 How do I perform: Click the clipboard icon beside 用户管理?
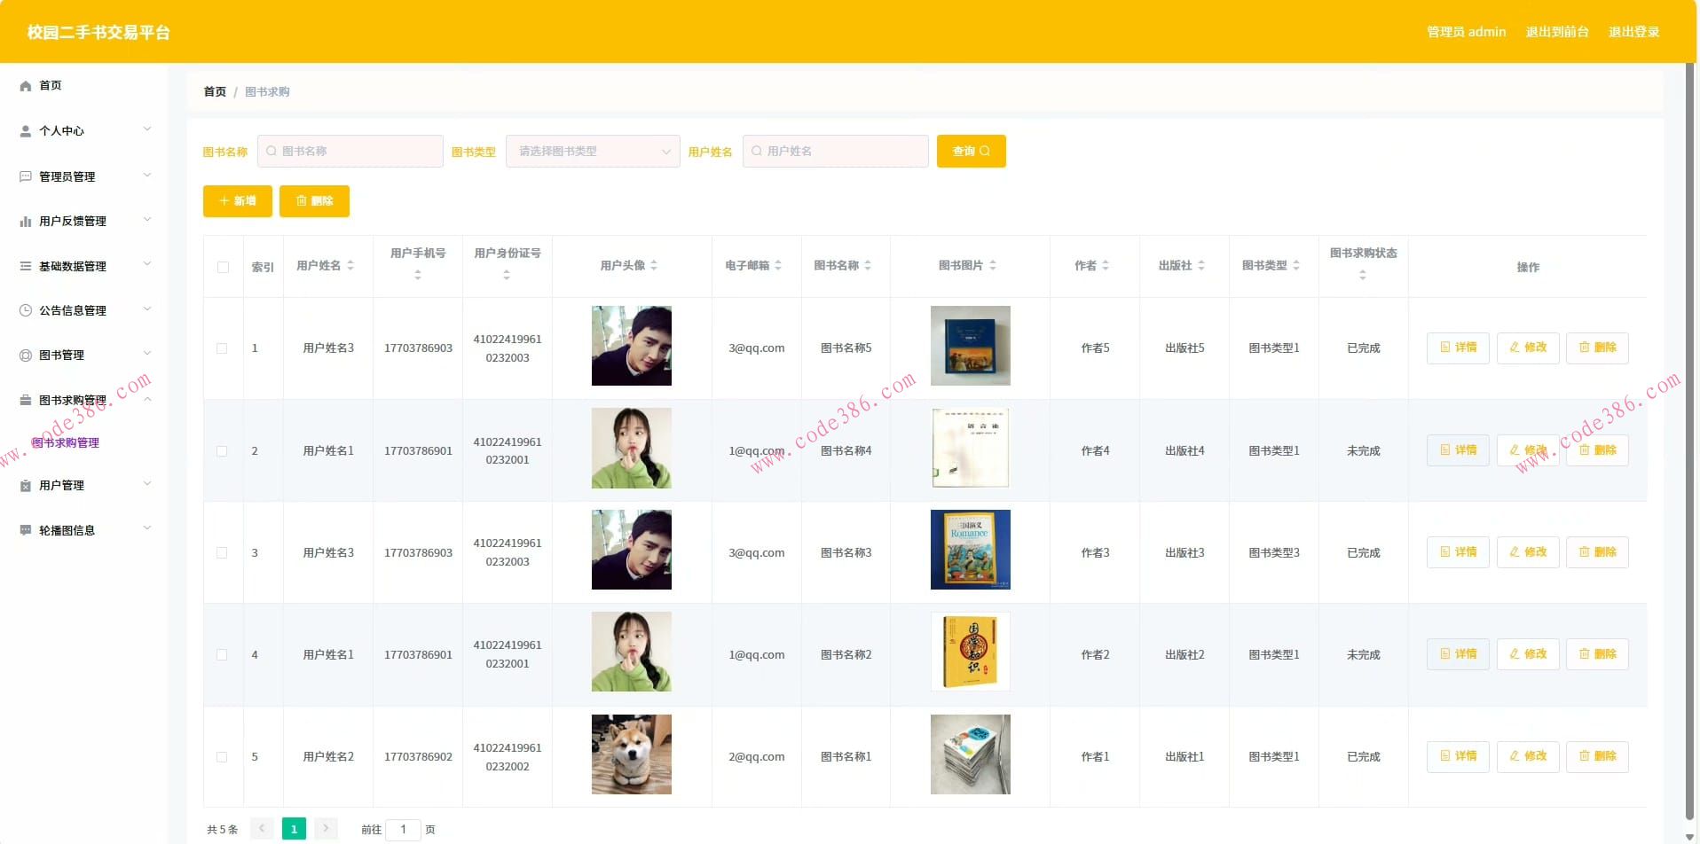(x=26, y=486)
